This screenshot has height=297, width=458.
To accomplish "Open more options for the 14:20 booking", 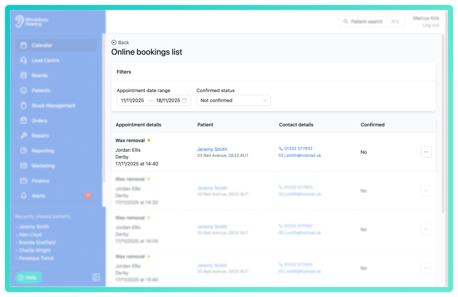I will pos(426,191).
